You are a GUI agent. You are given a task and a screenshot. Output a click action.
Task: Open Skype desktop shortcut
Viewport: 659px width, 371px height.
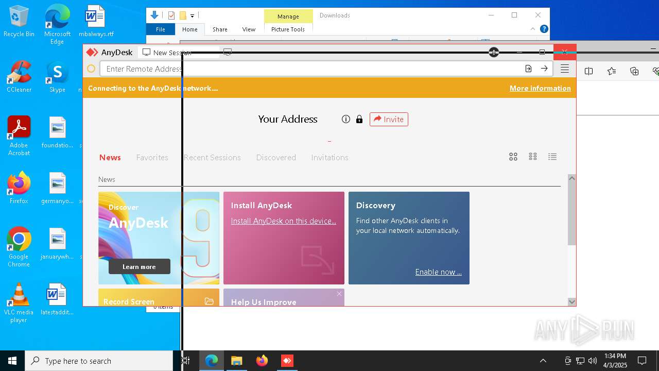pos(57,77)
